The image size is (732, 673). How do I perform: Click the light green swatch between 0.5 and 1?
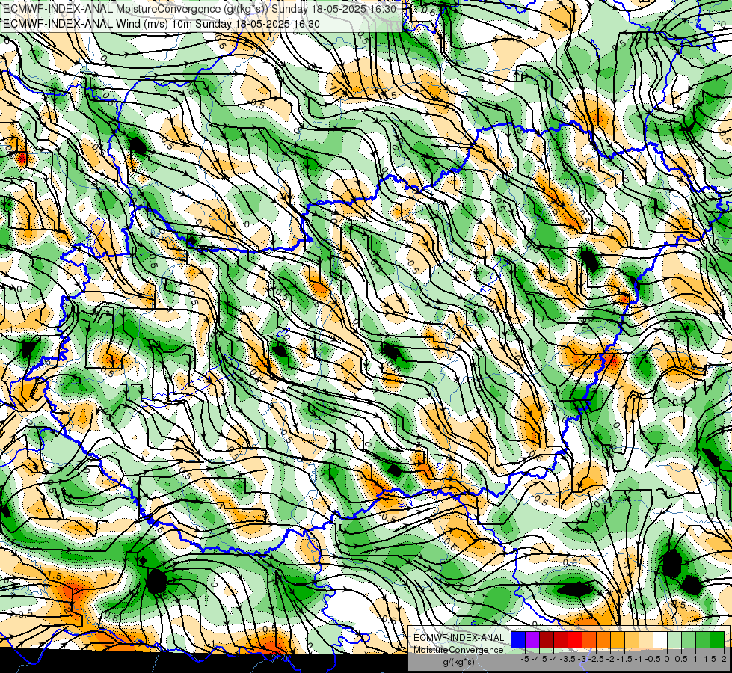coord(689,640)
